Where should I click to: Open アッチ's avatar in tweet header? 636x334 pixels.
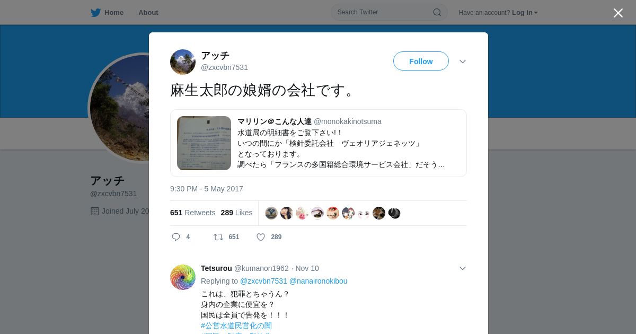pyautogui.click(x=183, y=62)
